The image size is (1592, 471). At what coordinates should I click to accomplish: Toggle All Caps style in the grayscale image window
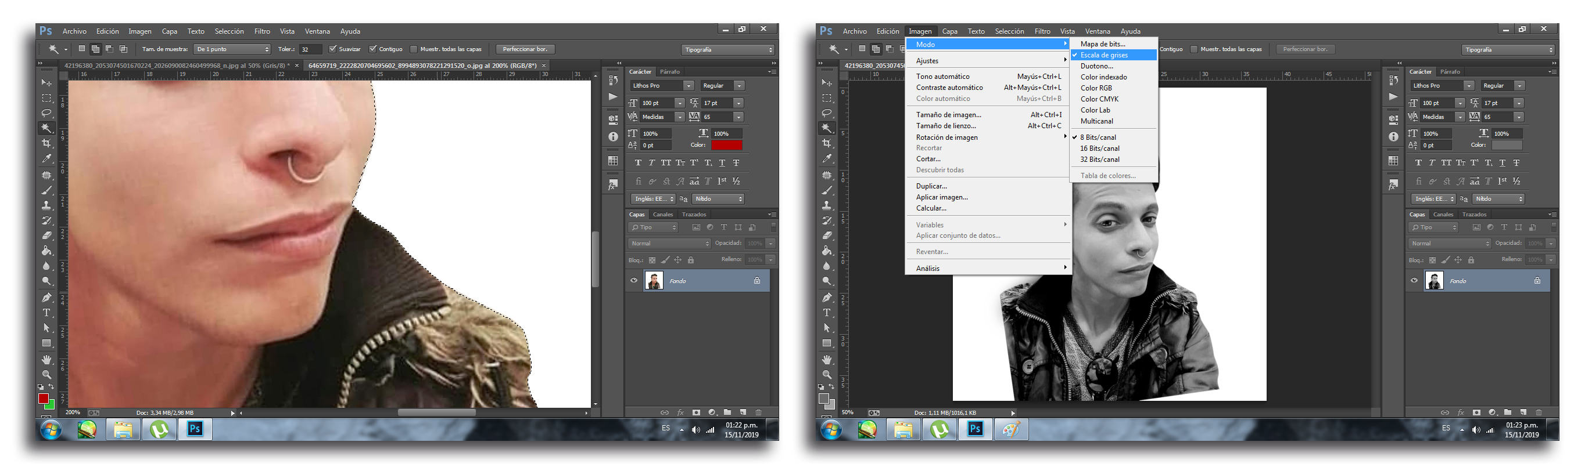[x=1446, y=163]
